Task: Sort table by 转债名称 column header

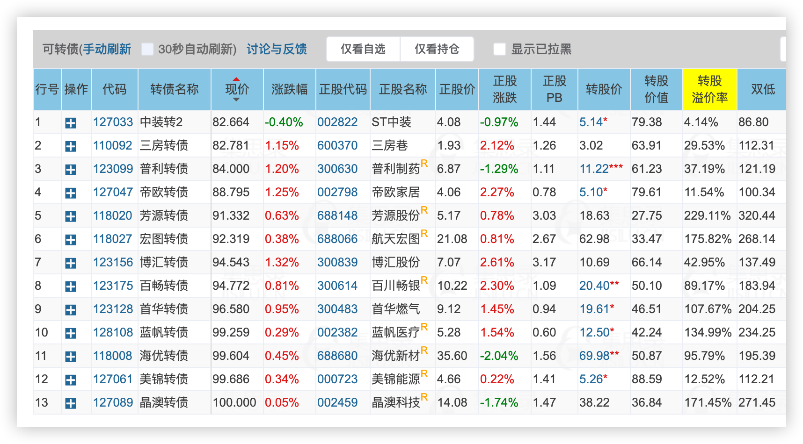Action: [x=175, y=89]
